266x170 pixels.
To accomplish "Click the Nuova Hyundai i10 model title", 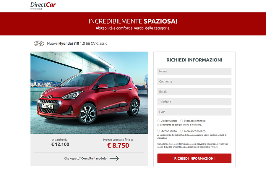I will [x=77, y=43].
